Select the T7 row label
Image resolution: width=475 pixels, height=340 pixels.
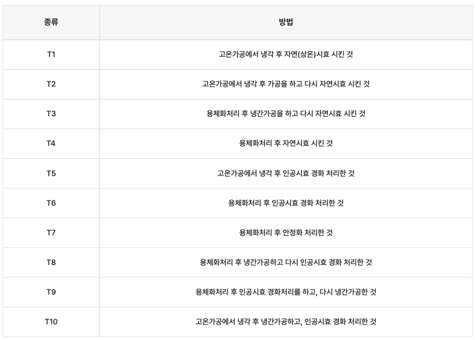pos(51,232)
